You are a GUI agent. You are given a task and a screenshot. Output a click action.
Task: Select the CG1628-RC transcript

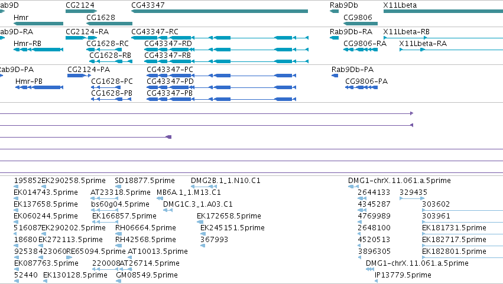click(108, 43)
